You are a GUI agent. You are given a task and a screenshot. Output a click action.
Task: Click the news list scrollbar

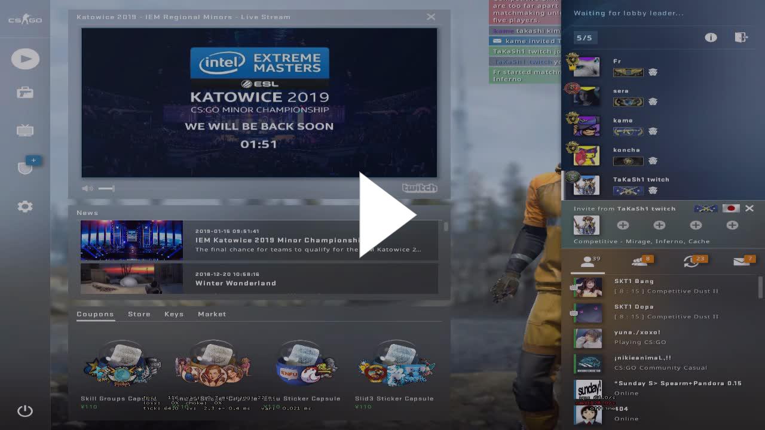point(446,227)
